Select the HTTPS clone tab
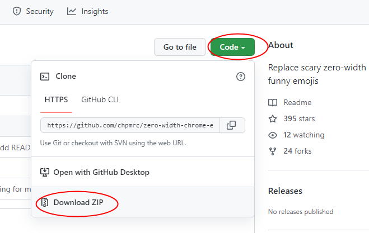Screen dimensions: 369x233 (x=56, y=100)
